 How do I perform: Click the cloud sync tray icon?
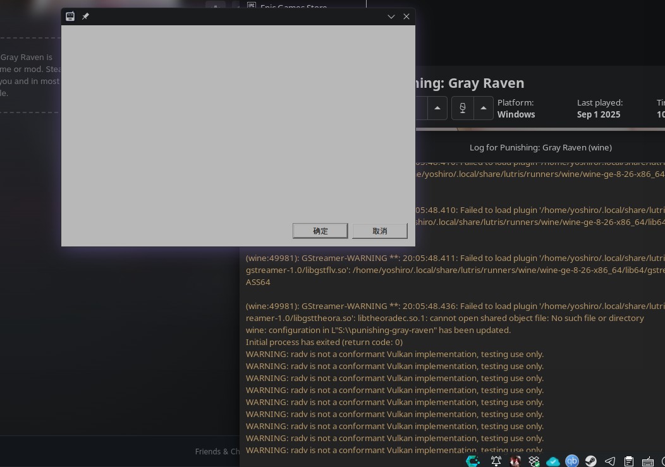click(x=553, y=461)
